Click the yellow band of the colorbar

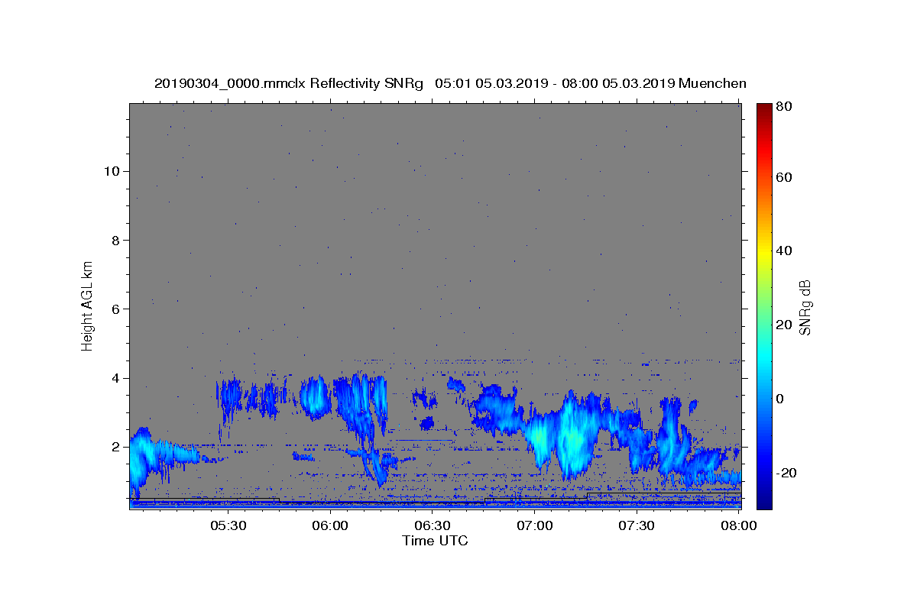(x=764, y=251)
